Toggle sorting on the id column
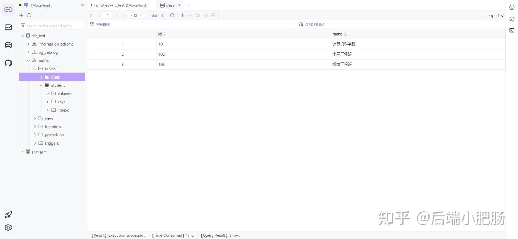Viewport: 518px width, 239px height. (164, 33)
